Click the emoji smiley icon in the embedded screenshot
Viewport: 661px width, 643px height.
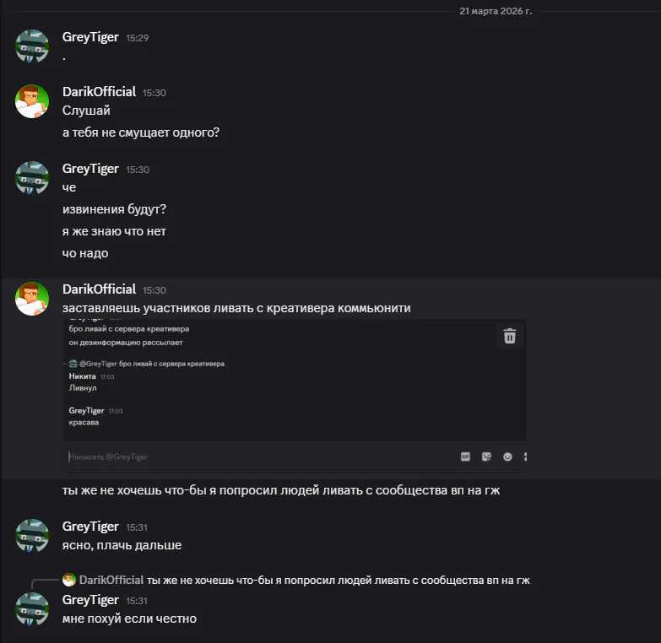[x=507, y=457]
